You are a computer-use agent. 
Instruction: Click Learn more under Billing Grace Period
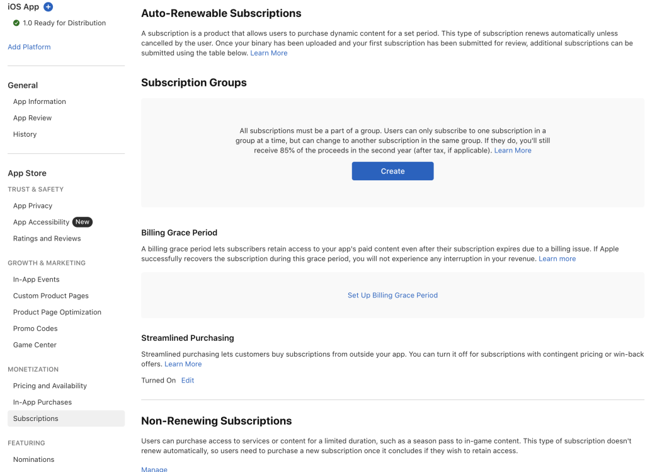click(x=557, y=259)
